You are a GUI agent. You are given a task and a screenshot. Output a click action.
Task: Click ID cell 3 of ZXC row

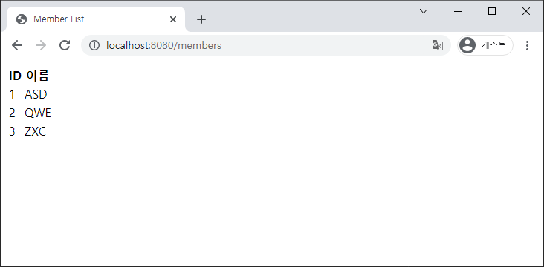(x=12, y=131)
